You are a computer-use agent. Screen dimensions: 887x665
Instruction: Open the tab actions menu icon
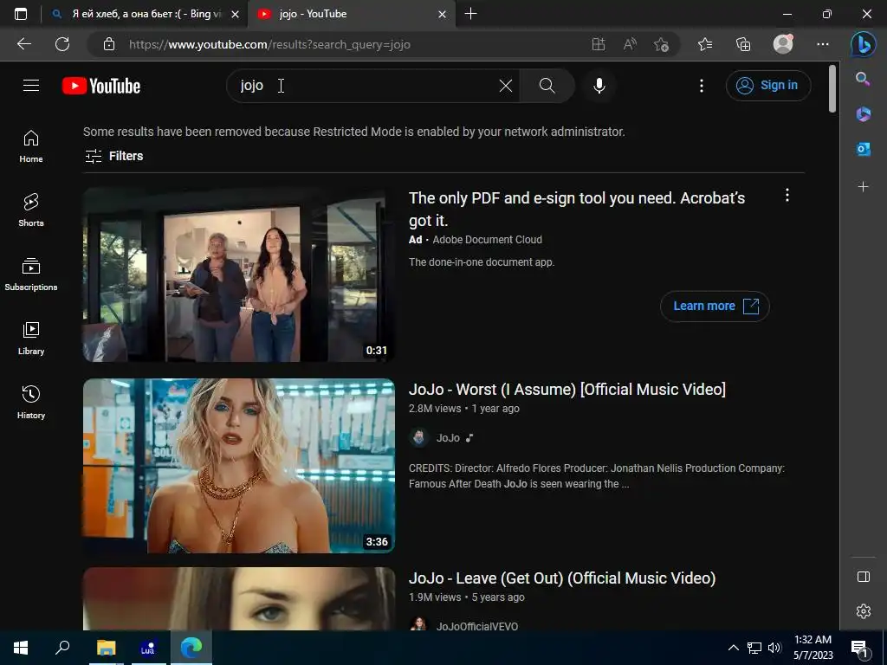[x=21, y=14]
